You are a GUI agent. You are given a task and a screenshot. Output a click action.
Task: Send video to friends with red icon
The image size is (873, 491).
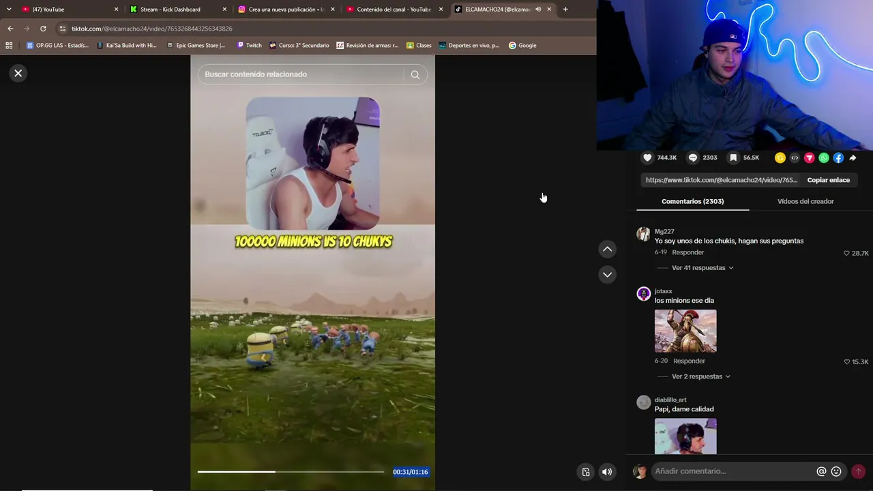coord(810,158)
